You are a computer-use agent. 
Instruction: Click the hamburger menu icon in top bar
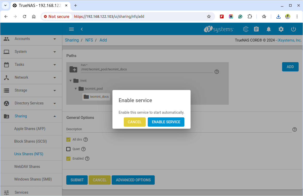coord(71,29)
